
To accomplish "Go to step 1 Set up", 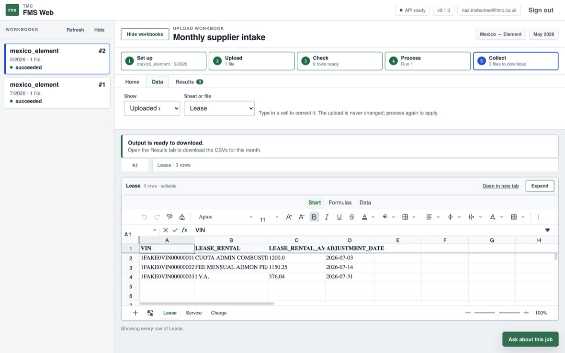I will (164, 61).
